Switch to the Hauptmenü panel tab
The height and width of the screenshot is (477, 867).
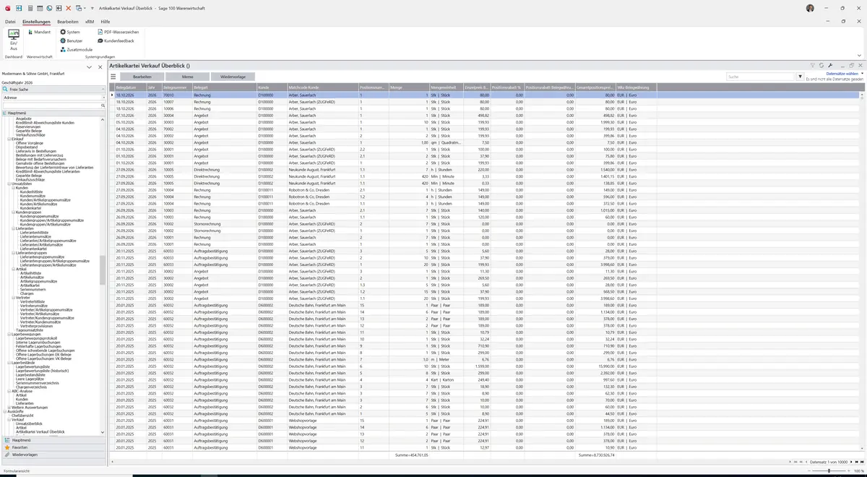pyautogui.click(x=54, y=439)
